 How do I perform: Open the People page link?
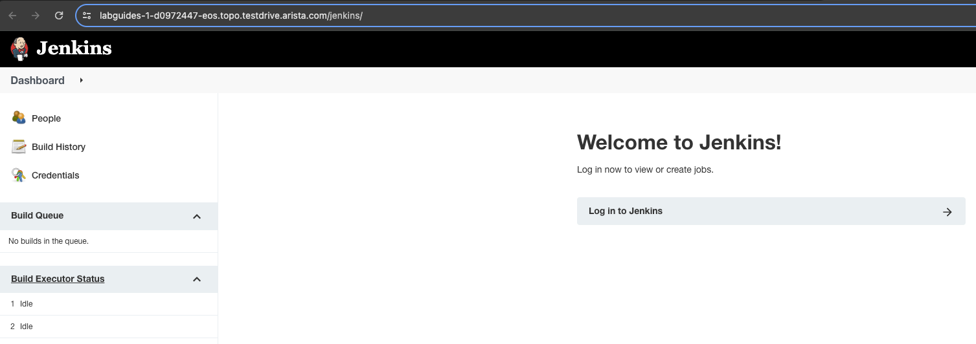(x=46, y=118)
